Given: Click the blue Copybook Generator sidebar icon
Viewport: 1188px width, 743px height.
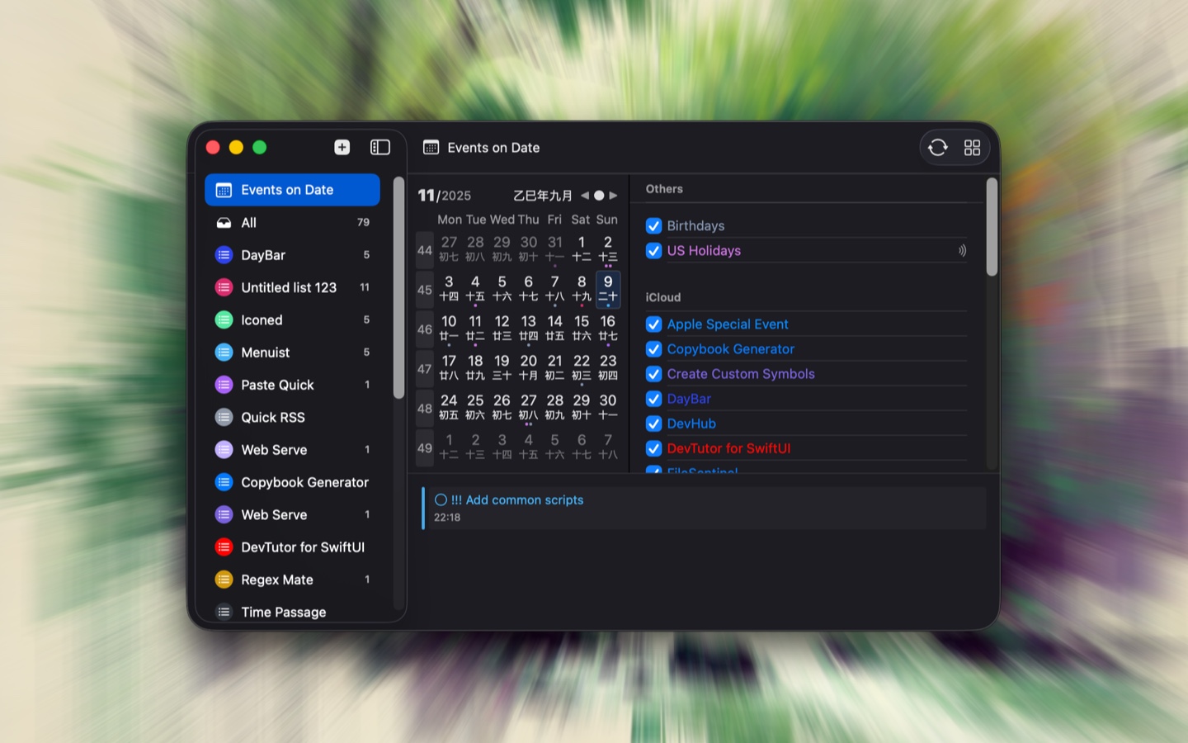Looking at the screenshot, I should pos(224,482).
